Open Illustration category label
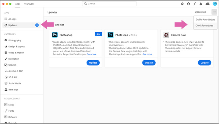This screenshot has height=124, width=219. point(13,59)
